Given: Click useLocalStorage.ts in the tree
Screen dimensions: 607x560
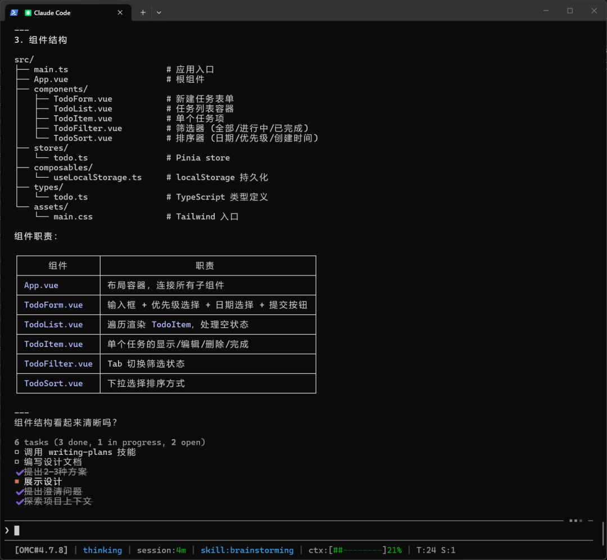Looking at the screenshot, I should pos(98,178).
